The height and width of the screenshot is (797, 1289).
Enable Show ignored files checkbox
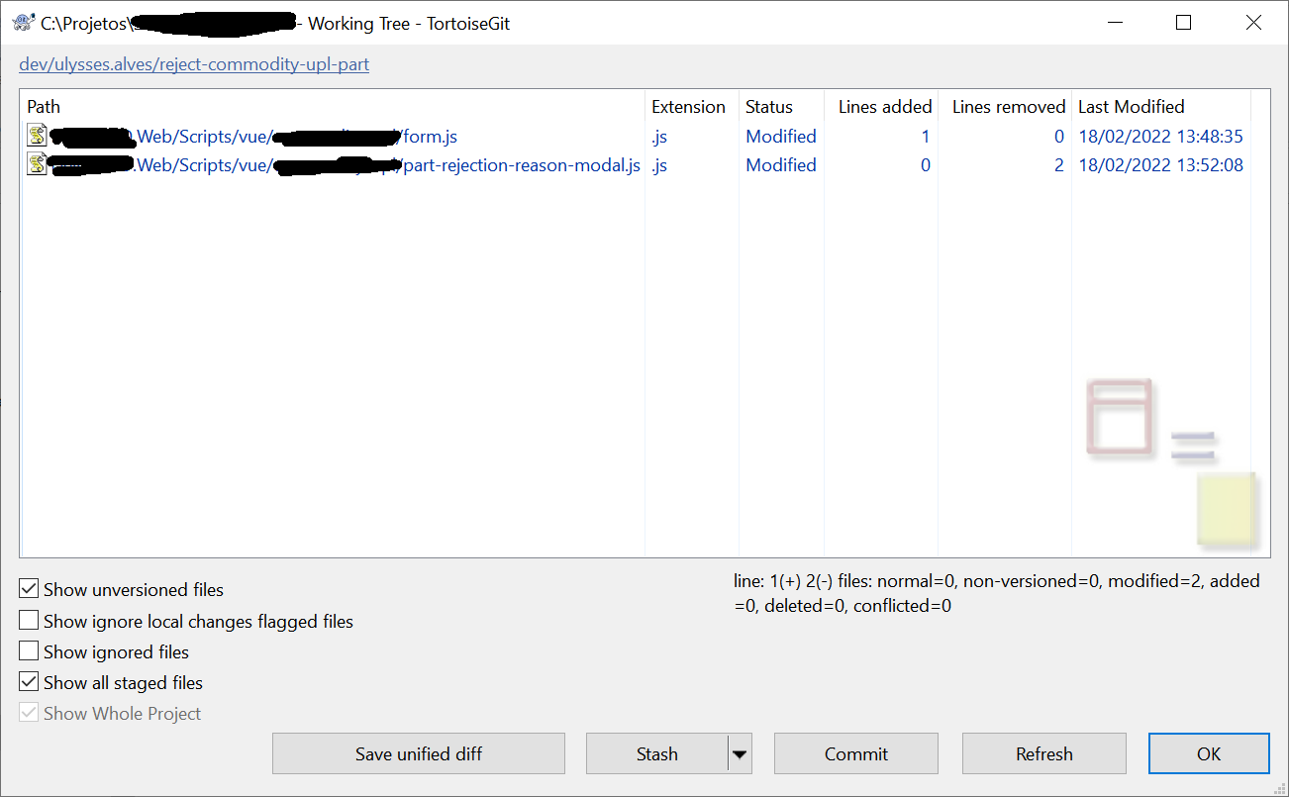pos(29,651)
